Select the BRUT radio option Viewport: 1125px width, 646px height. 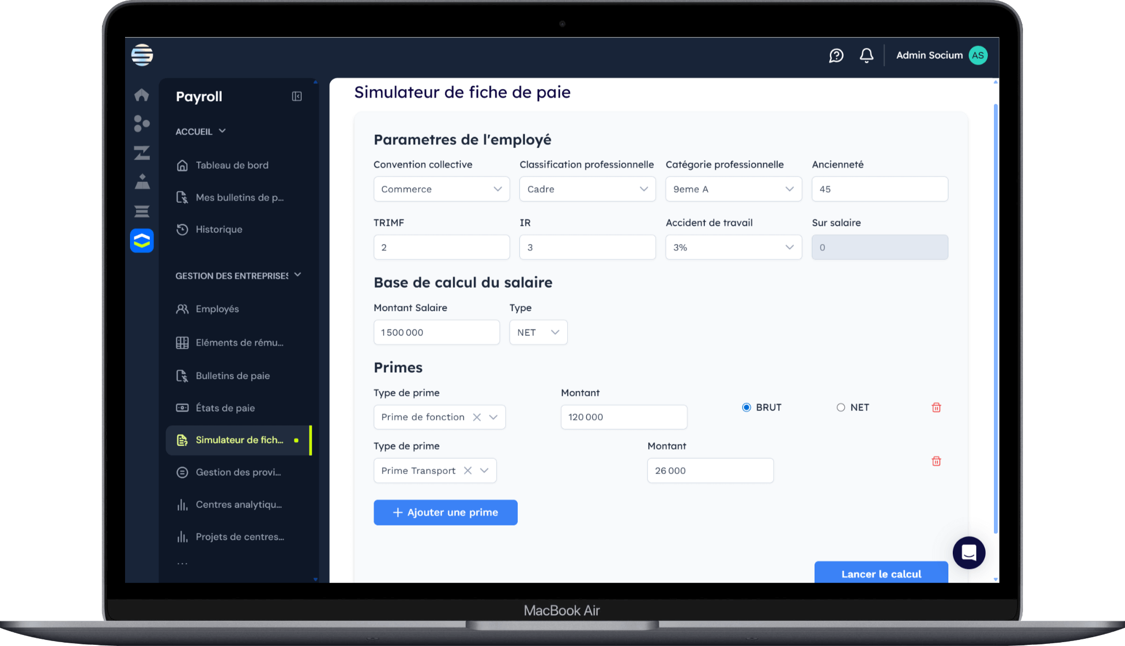[747, 408]
